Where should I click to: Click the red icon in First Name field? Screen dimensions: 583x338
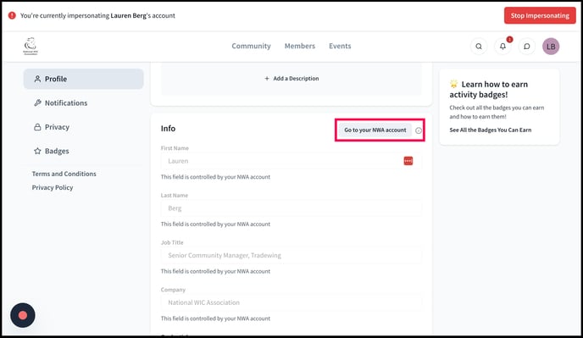[408, 161]
